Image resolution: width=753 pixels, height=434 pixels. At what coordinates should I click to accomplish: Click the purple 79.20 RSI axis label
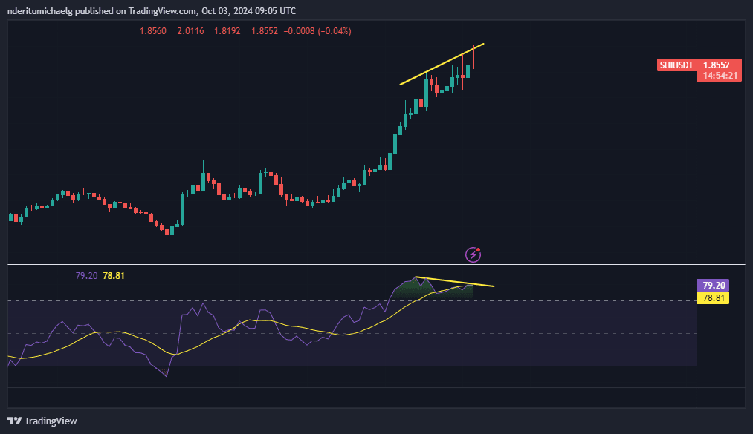click(713, 286)
